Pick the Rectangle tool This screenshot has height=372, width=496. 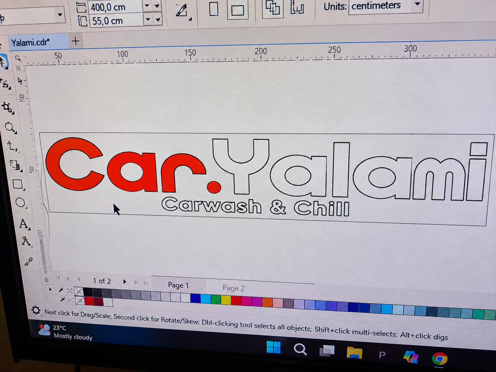click(18, 184)
